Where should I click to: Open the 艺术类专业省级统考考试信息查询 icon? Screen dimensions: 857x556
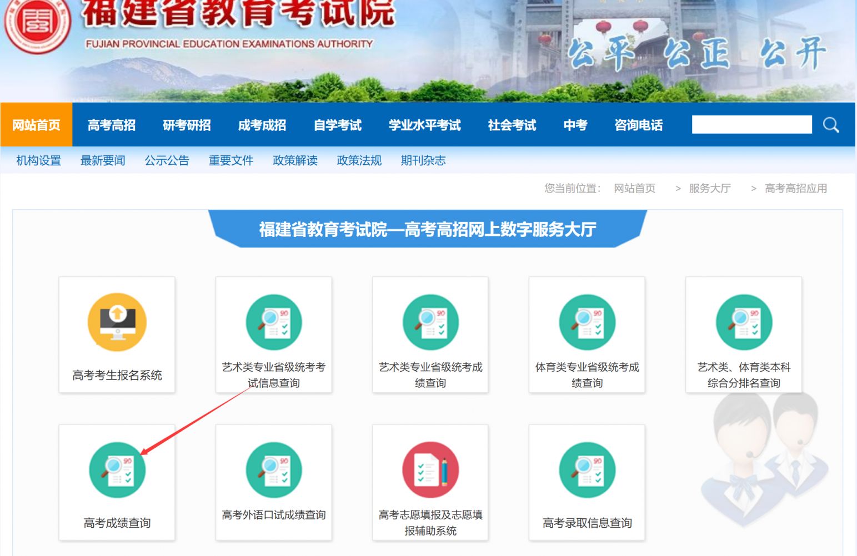click(274, 322)
